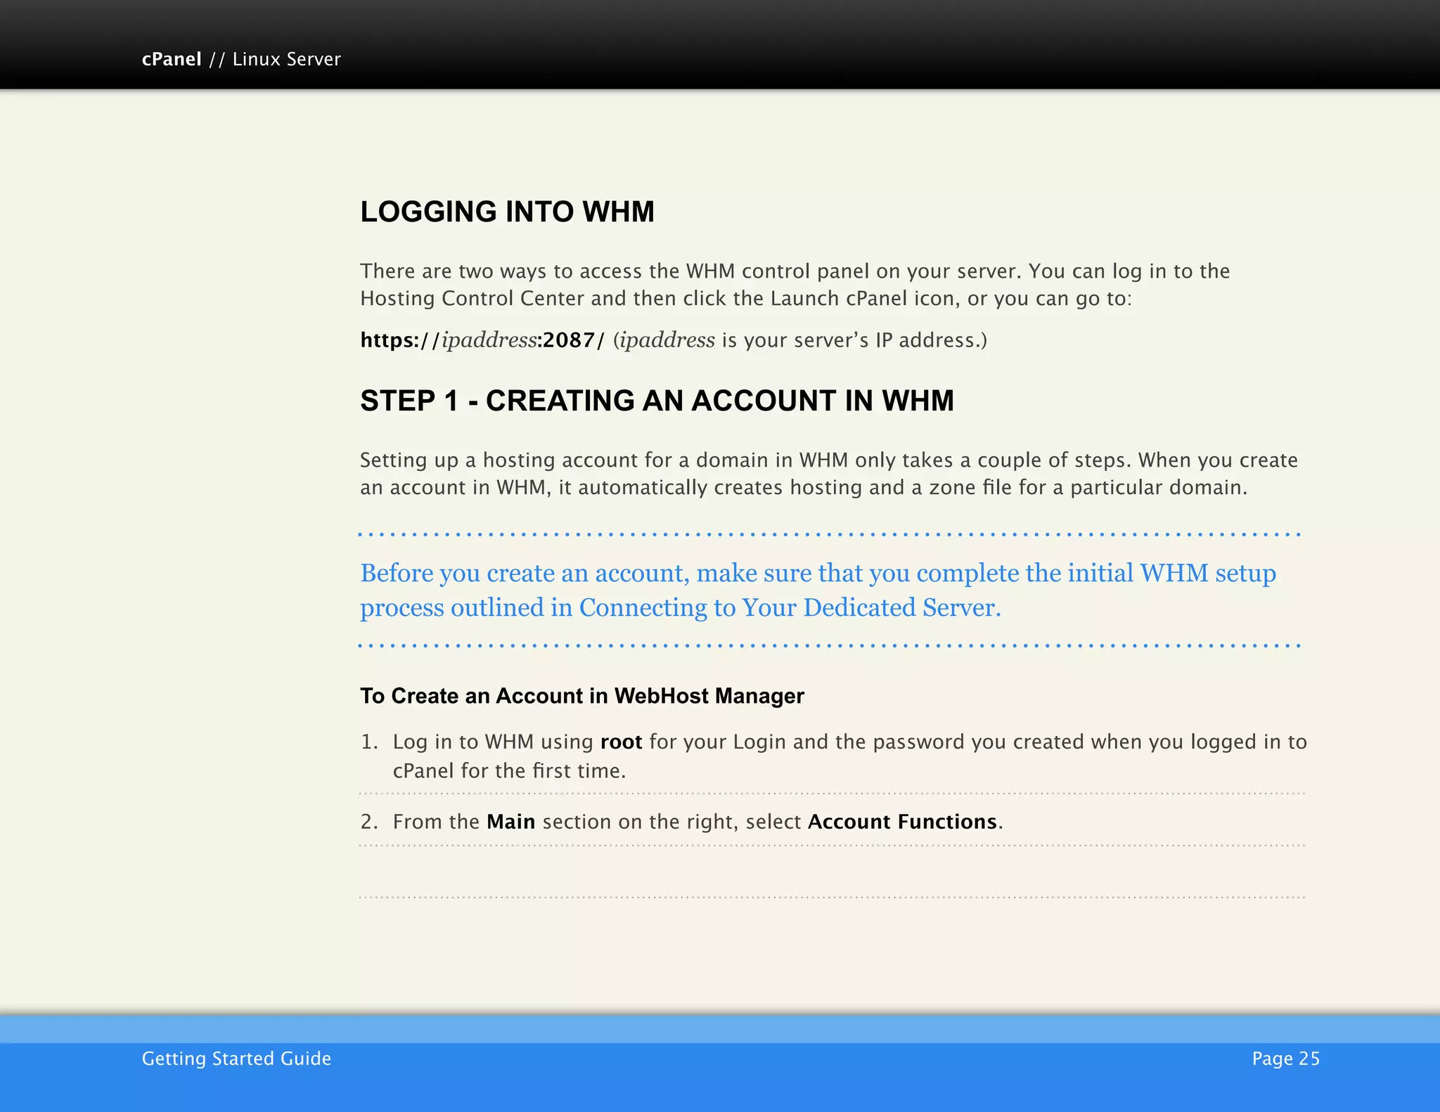Image resolution: width=1440 pixels, height=1112 pixels.
Task: Click the bold 'Main' in step 2
Action: tap(510, 822)
